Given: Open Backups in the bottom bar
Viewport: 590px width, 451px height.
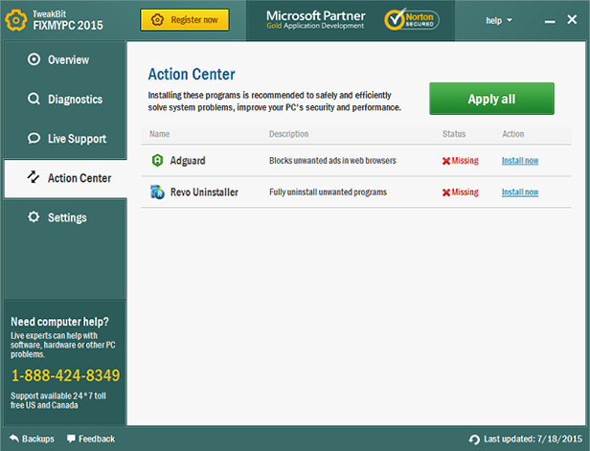Looking at the screenshot, I should (x=32, y=439).
